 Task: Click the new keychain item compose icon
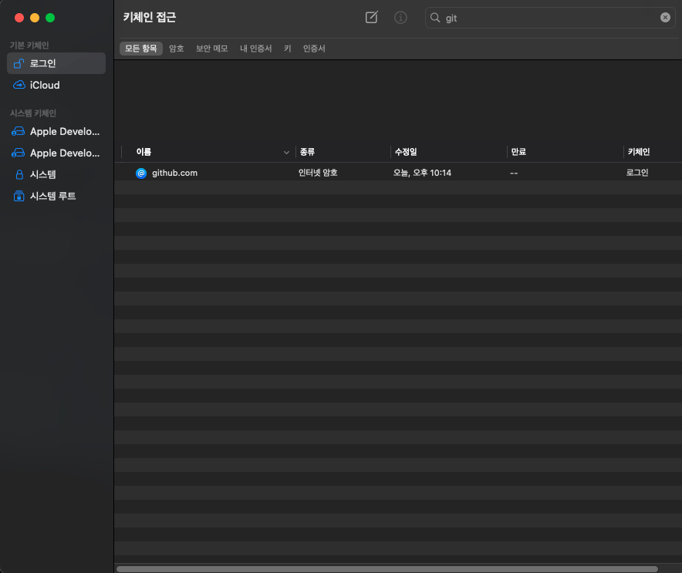click(x=371, y=18)
